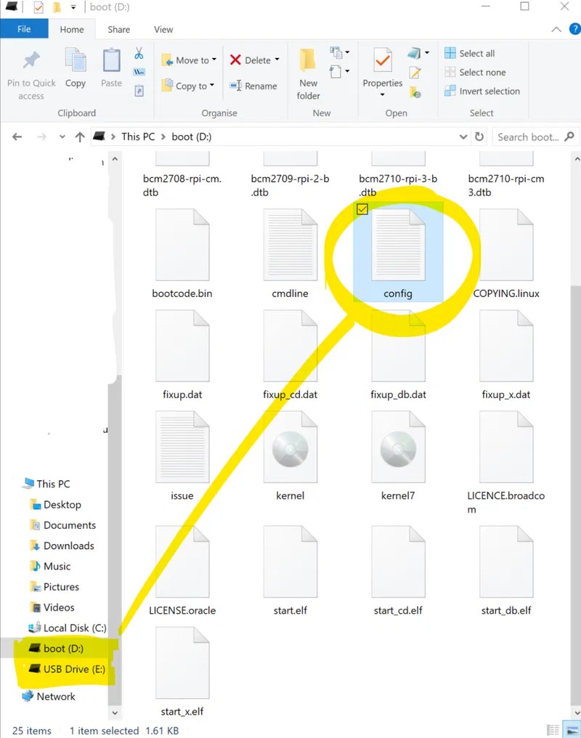The width and height of the screenshot is (581, 738).
Task: Click the Paste clipboard icon
Action: [111, 68]
